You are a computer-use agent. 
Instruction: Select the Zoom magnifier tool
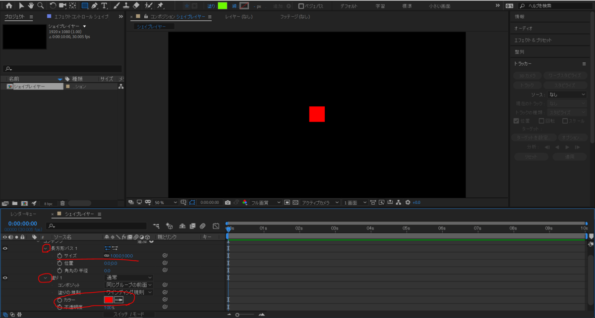tap(40, 6)
